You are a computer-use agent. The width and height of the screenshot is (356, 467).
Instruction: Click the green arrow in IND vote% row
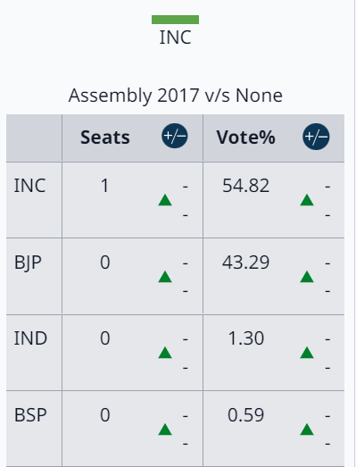point(307,353)
